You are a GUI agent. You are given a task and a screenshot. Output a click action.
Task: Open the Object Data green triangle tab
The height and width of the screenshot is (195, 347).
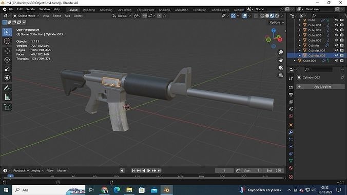click(291, 161)
